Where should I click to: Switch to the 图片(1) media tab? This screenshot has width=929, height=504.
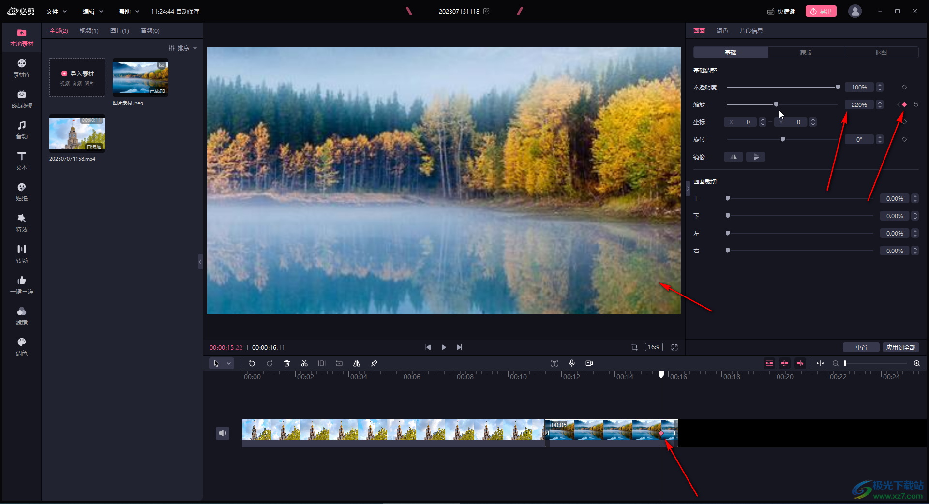point(120,30)
